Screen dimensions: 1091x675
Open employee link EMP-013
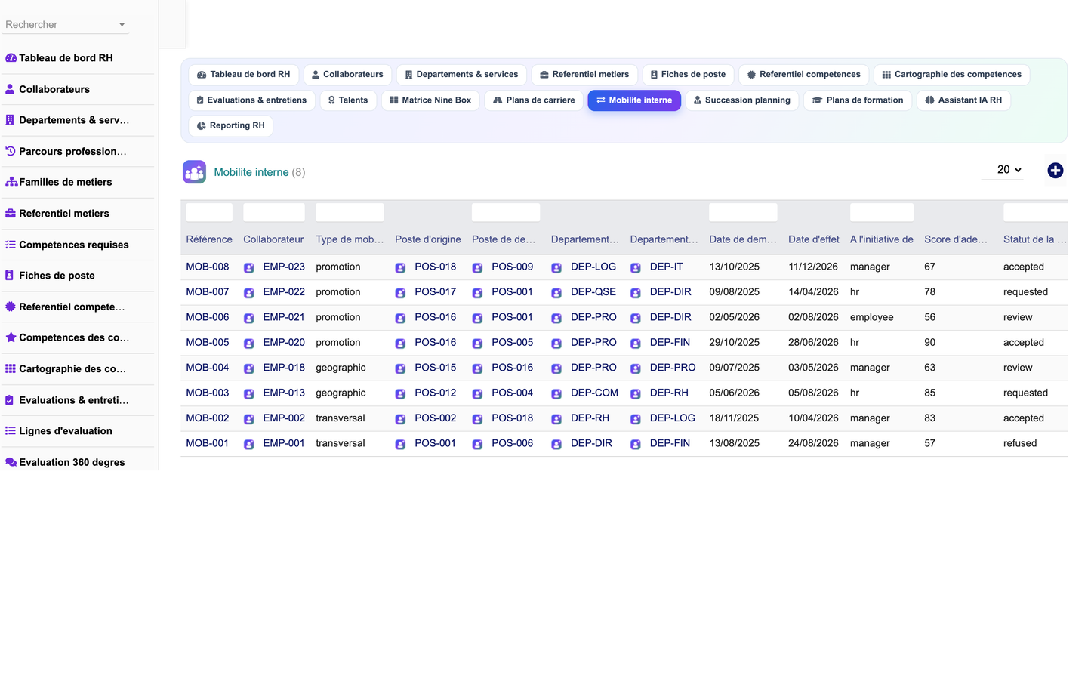[284, 393]
